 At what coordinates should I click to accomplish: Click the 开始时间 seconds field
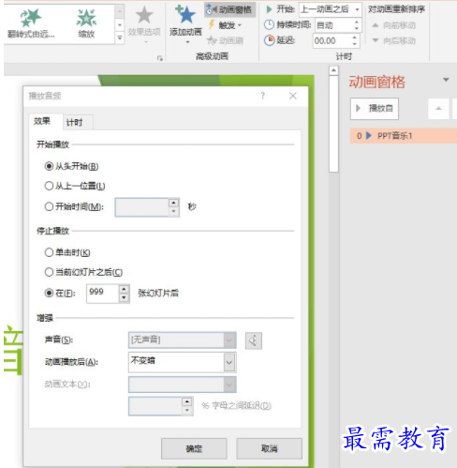(x=142, y=207)
